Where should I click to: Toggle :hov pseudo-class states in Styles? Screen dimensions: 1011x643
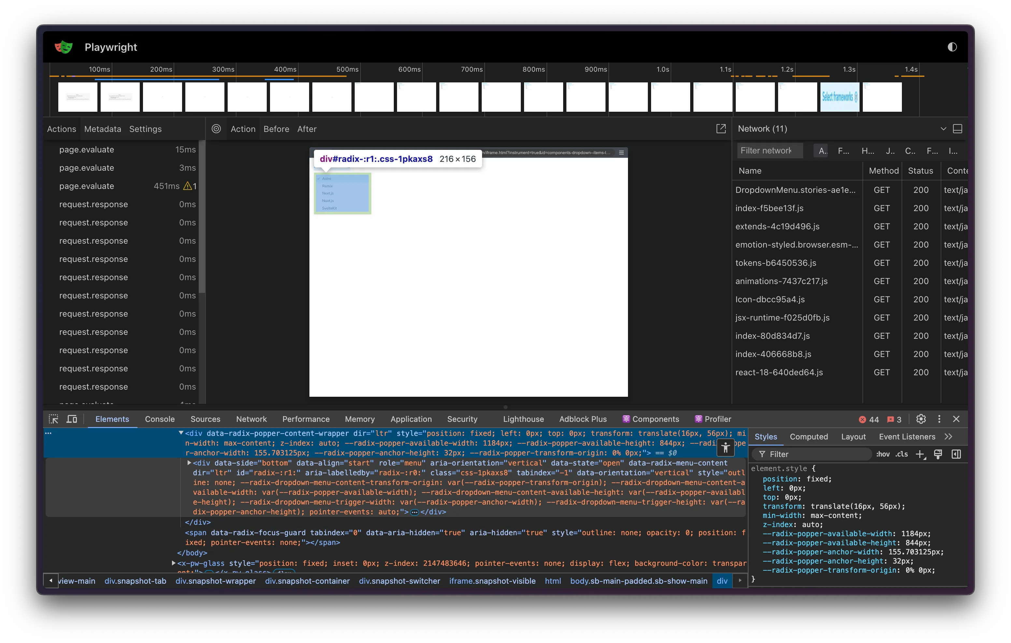point(883,454)
